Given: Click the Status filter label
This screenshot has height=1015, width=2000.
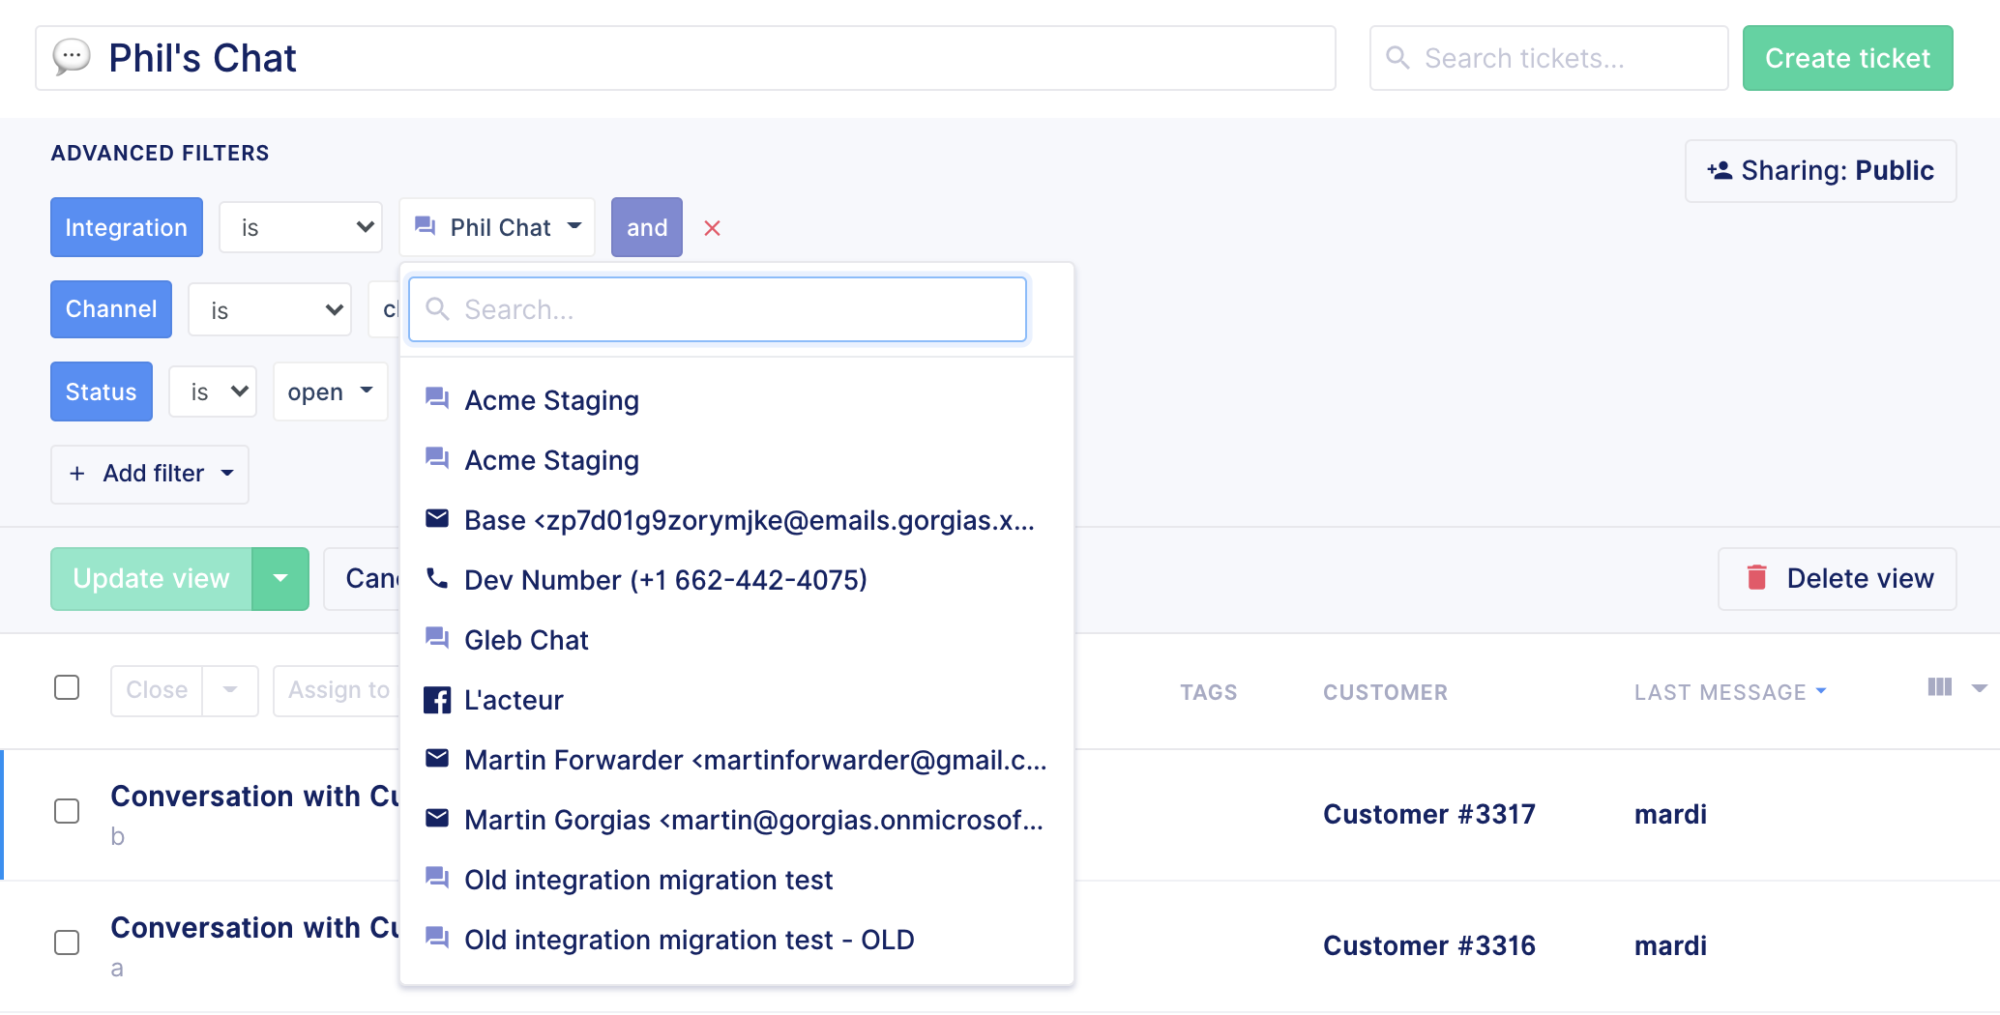Looking at the screenshot, I should pyautogui.click(x=101, y=391).
